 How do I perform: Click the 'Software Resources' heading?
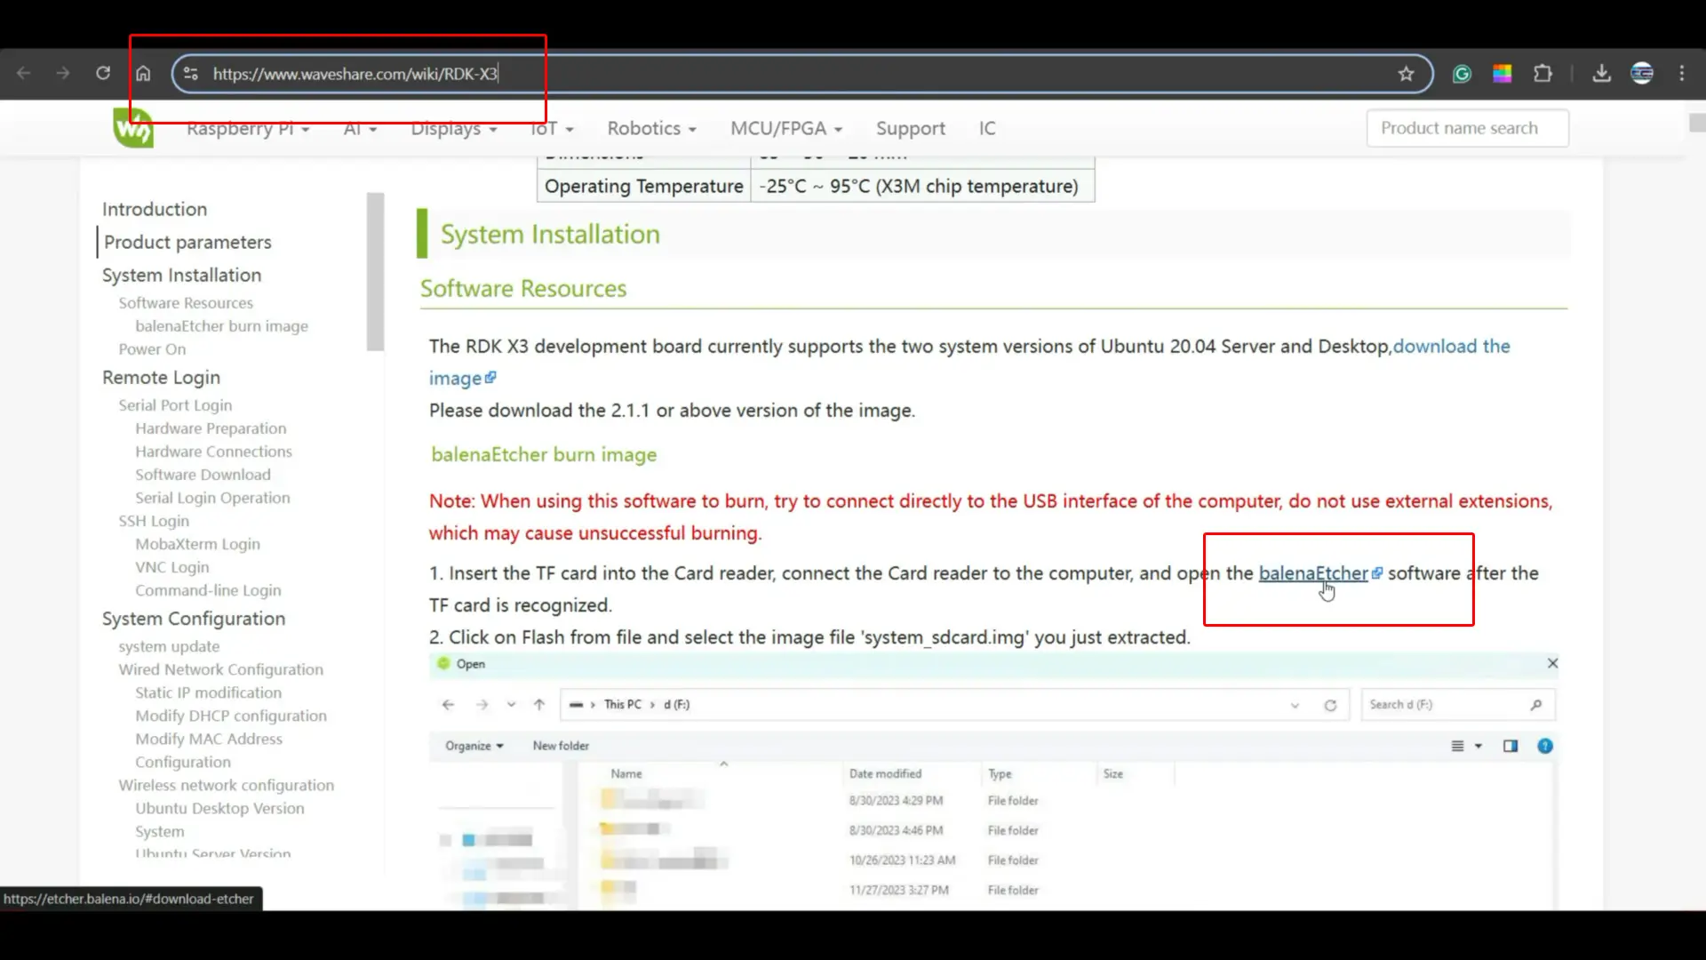click(523, 289)
